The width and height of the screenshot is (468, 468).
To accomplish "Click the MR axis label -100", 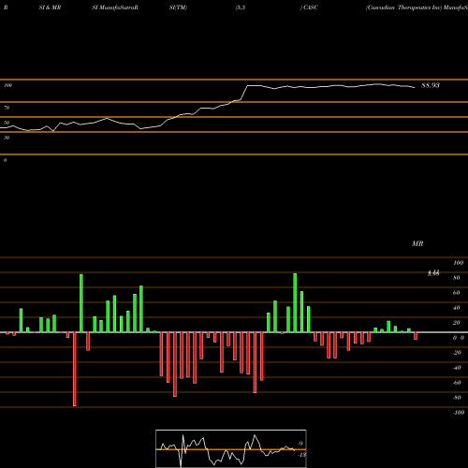I will pos(458,413).
